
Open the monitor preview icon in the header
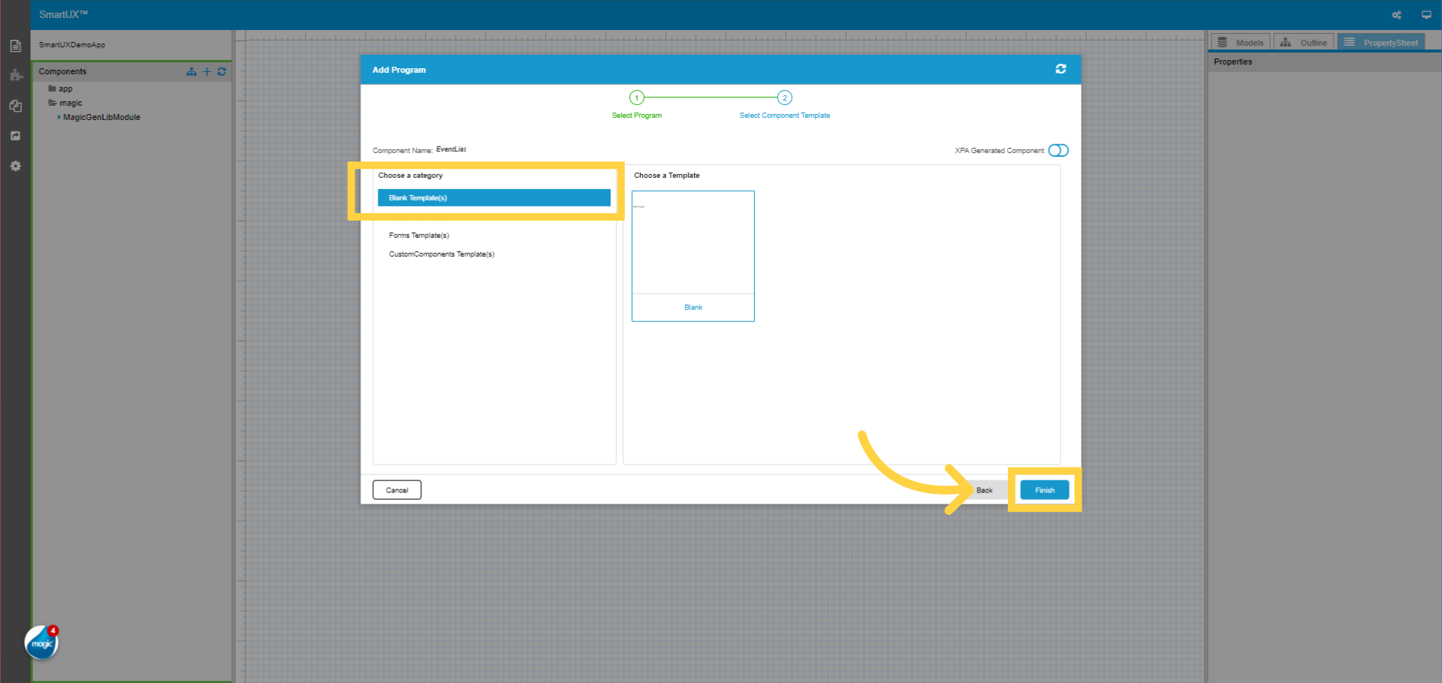1425,14
